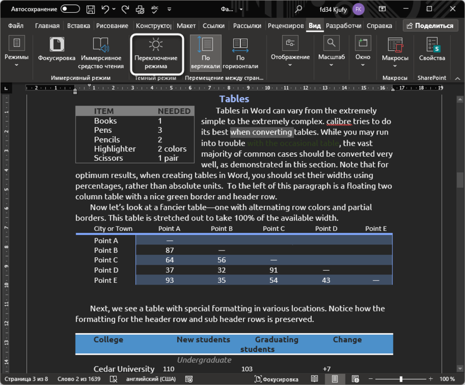The image size is (465, 385).
Task: Click the underlined word calibre
Action: [339, 122]
